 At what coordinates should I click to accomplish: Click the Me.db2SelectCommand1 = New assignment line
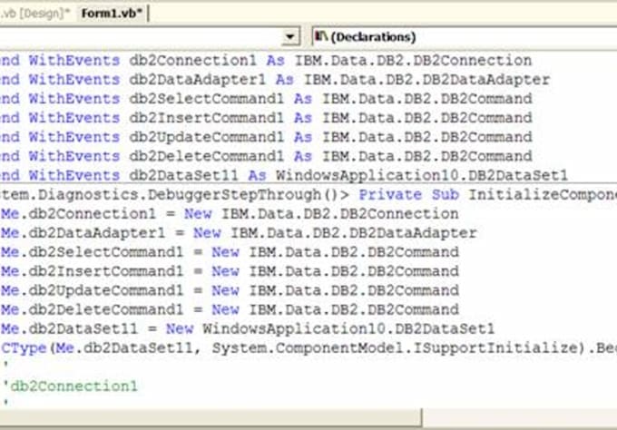(230, 252)
